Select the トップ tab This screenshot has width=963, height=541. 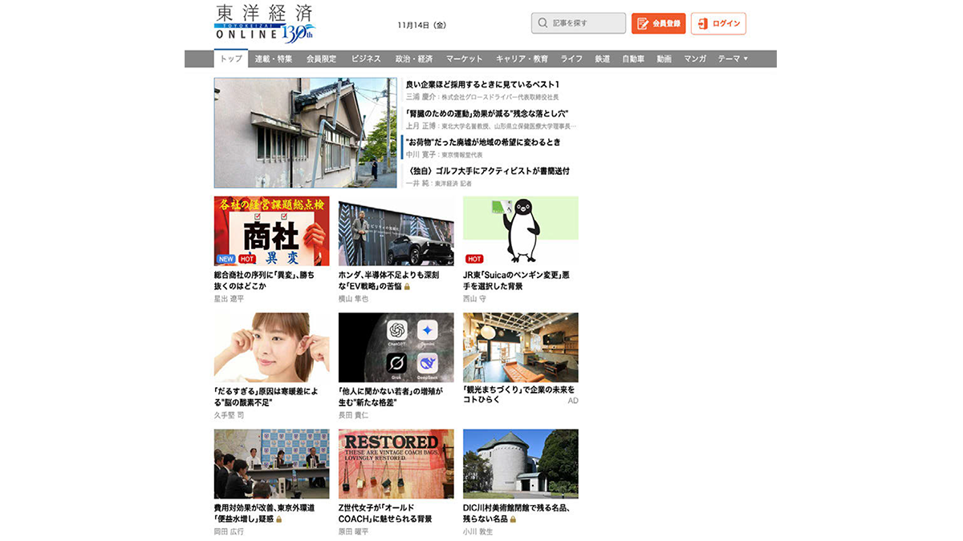[231, 59]
